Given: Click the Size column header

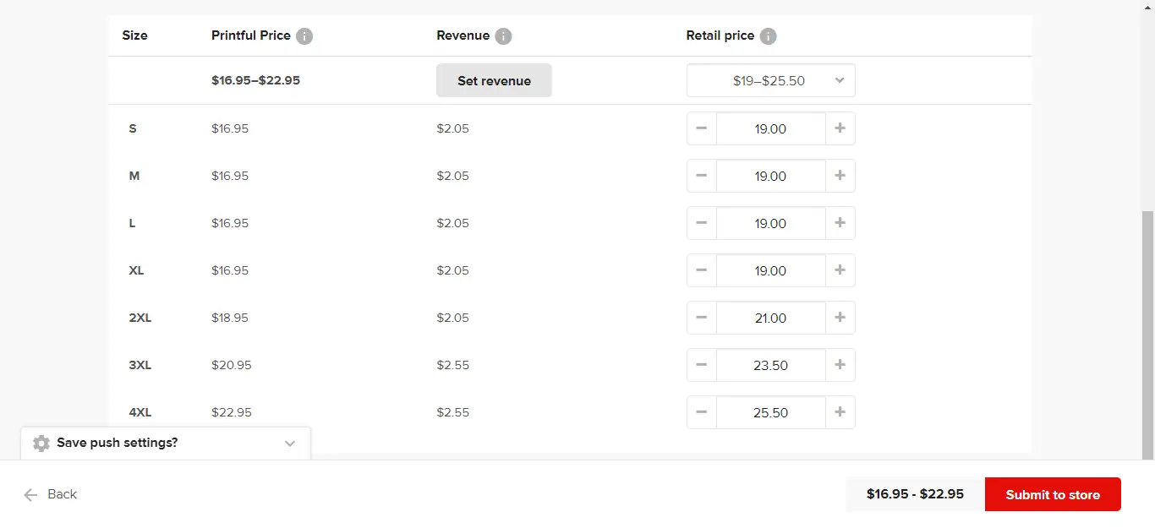Looking at the screenshot, I should (134, 35).
